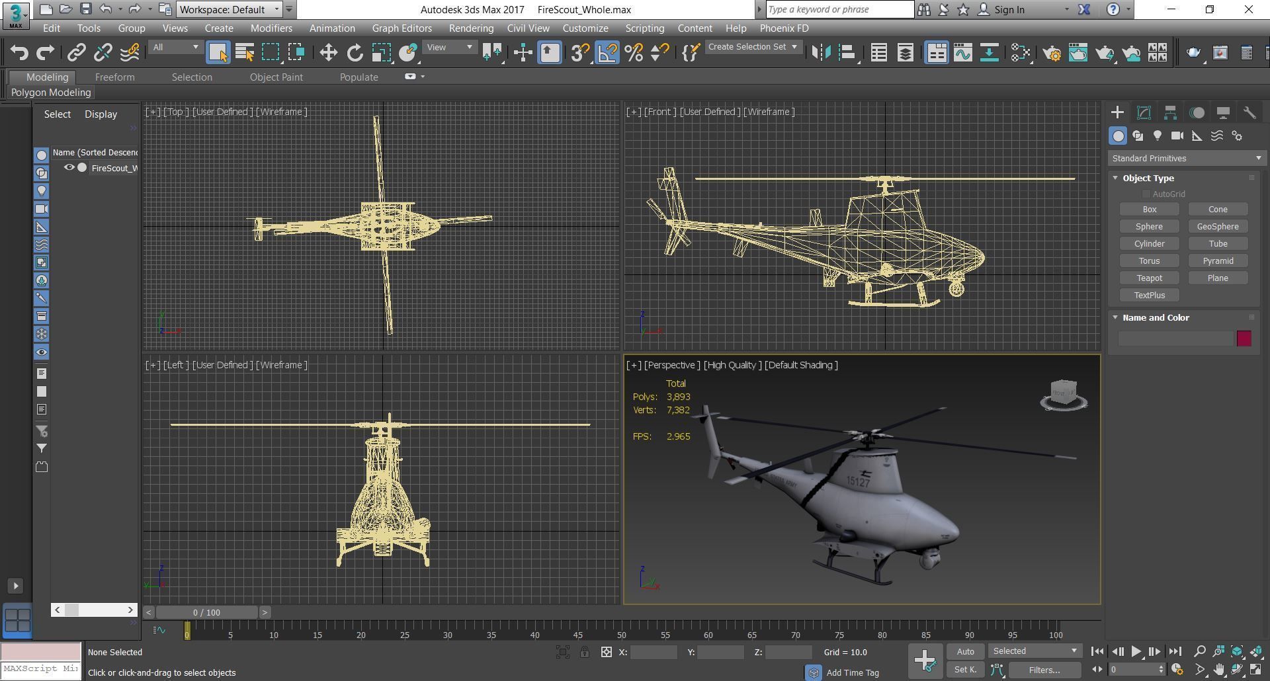Activate the Select Object tool
This screenshot has width=1270, height=681.
click(x=218, y=52)
